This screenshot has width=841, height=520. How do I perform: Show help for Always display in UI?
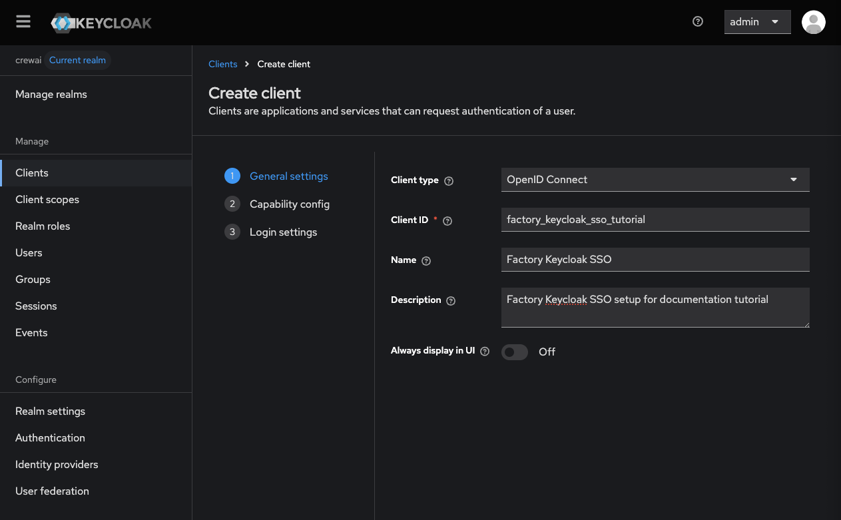click(x=484, y=350)
